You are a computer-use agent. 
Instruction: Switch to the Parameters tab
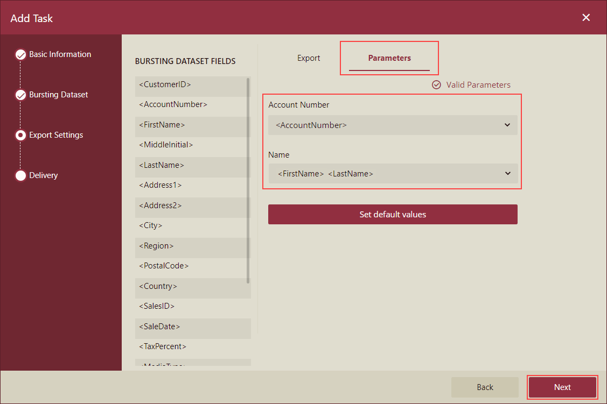pyautogui.click(x=389, y=58)
